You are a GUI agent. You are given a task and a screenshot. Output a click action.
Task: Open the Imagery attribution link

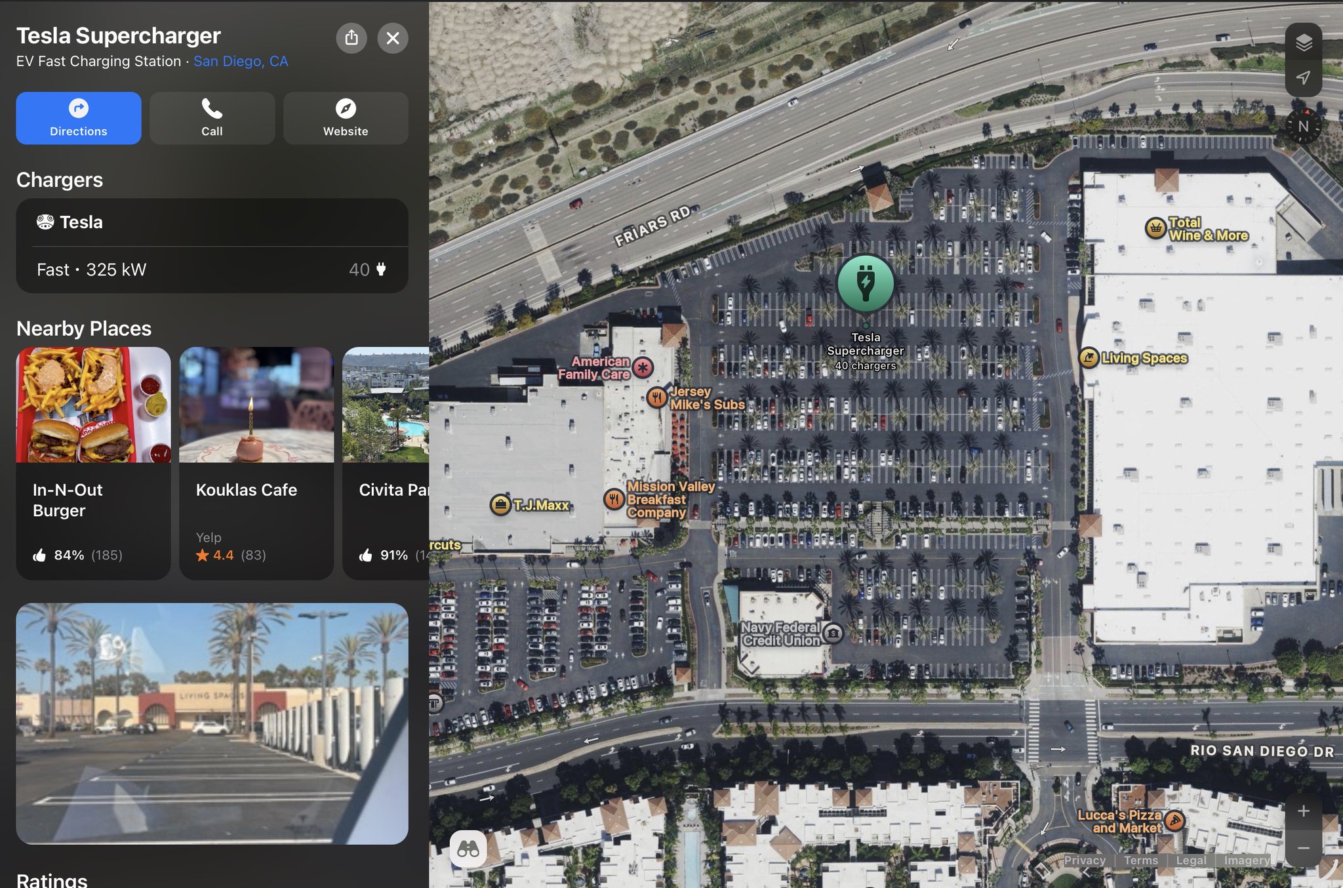(1247, 860)
